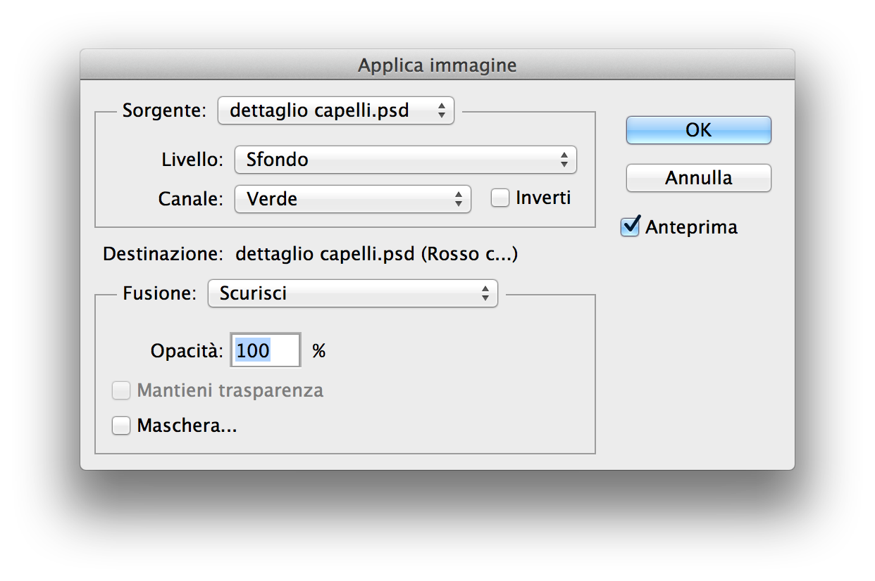Click the Applica immagine title bar

pyautogui.click(x=437, y=65)
